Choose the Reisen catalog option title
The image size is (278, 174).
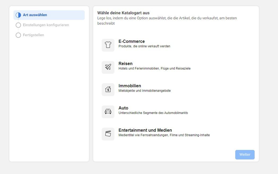(x=125, y=63)
